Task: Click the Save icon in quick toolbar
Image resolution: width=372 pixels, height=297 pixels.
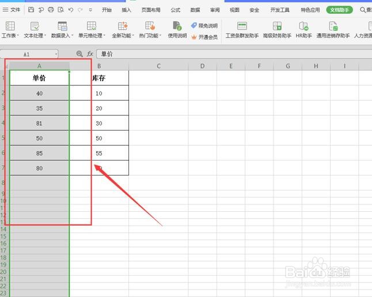Action: click(31, 10)
